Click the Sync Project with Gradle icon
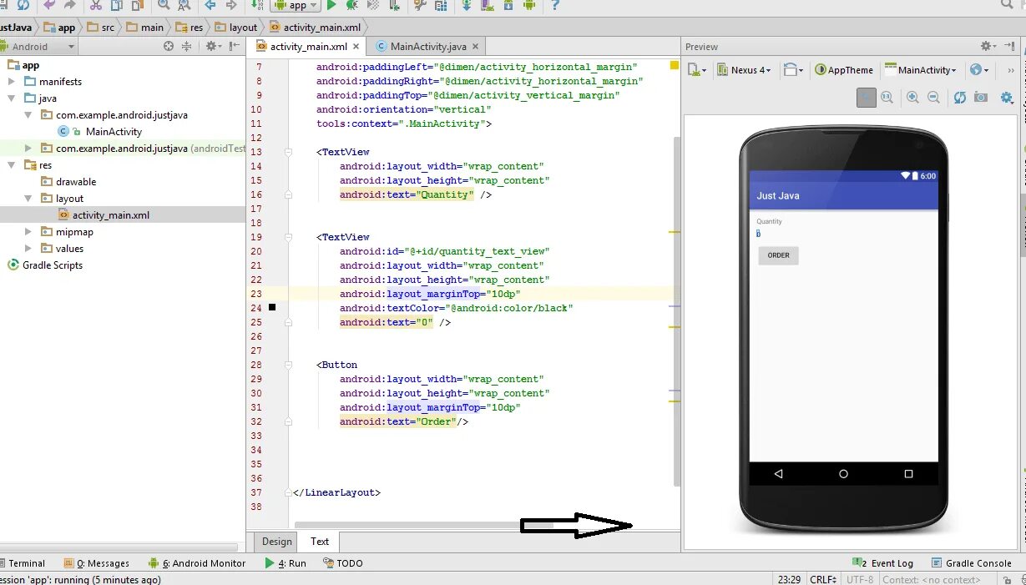Viewport: 1026px width, 585px height. 466,6
